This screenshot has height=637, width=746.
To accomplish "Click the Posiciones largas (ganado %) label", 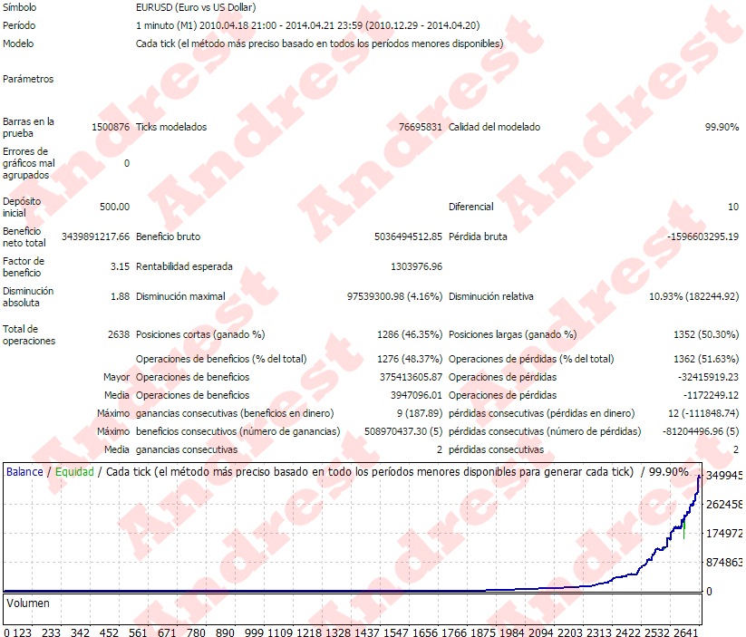I will coord(512,334).
